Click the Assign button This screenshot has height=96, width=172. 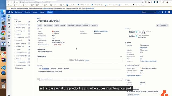(x=57, y=25)
